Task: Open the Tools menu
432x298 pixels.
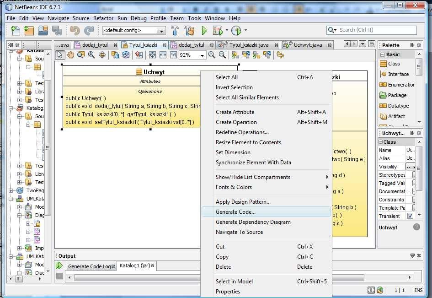Action: point(194,18)
